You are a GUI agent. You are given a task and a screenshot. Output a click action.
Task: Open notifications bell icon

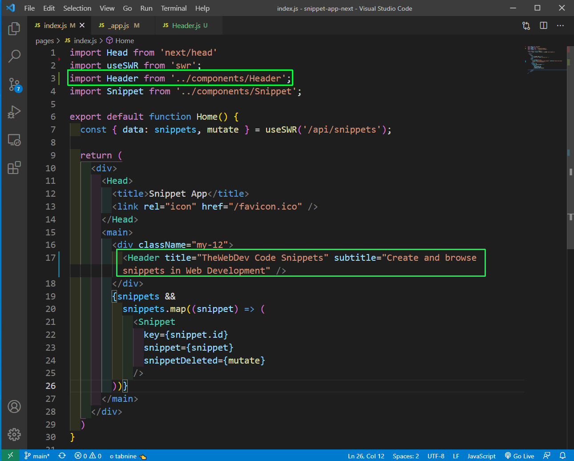point(562,456)
